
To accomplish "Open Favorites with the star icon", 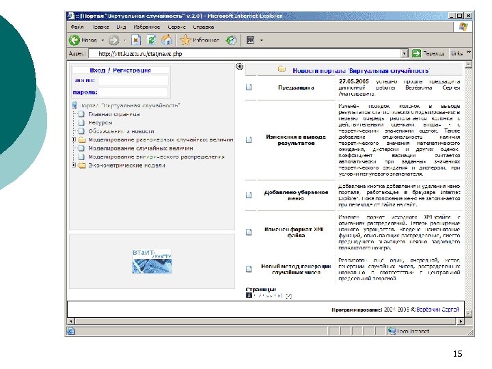I will 185,40.
